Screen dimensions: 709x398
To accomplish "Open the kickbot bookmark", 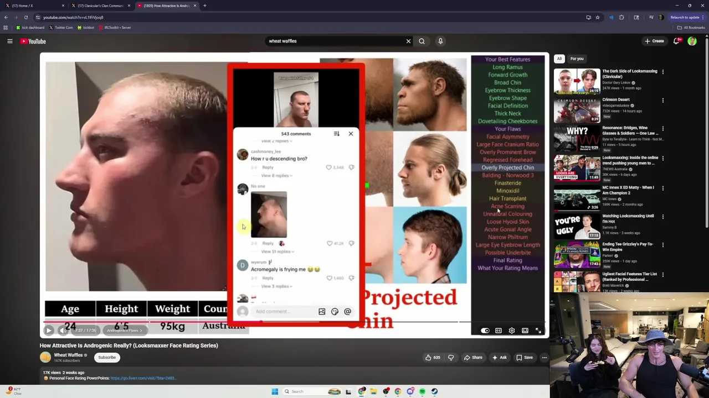I will [x=86, y=28].
